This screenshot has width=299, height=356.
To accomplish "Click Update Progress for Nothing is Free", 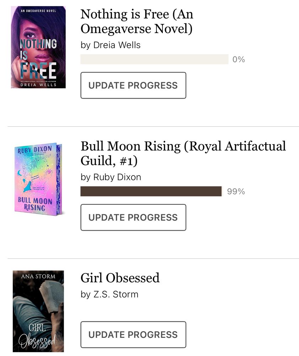I will [x=133, y=85].
